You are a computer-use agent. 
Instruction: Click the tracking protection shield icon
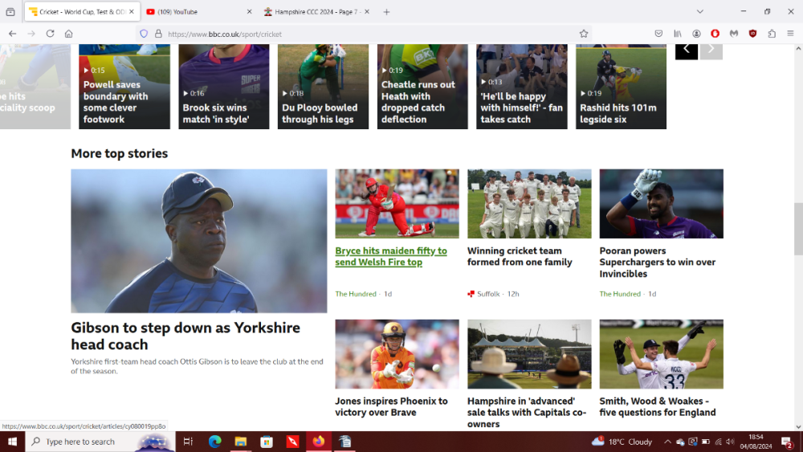pos(144,34)
